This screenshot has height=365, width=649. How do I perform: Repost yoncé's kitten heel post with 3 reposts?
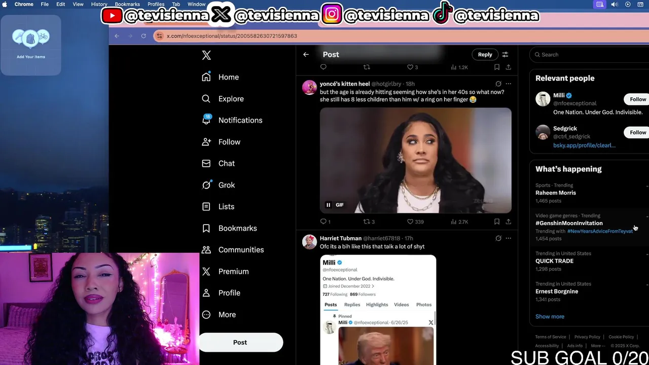369,222
